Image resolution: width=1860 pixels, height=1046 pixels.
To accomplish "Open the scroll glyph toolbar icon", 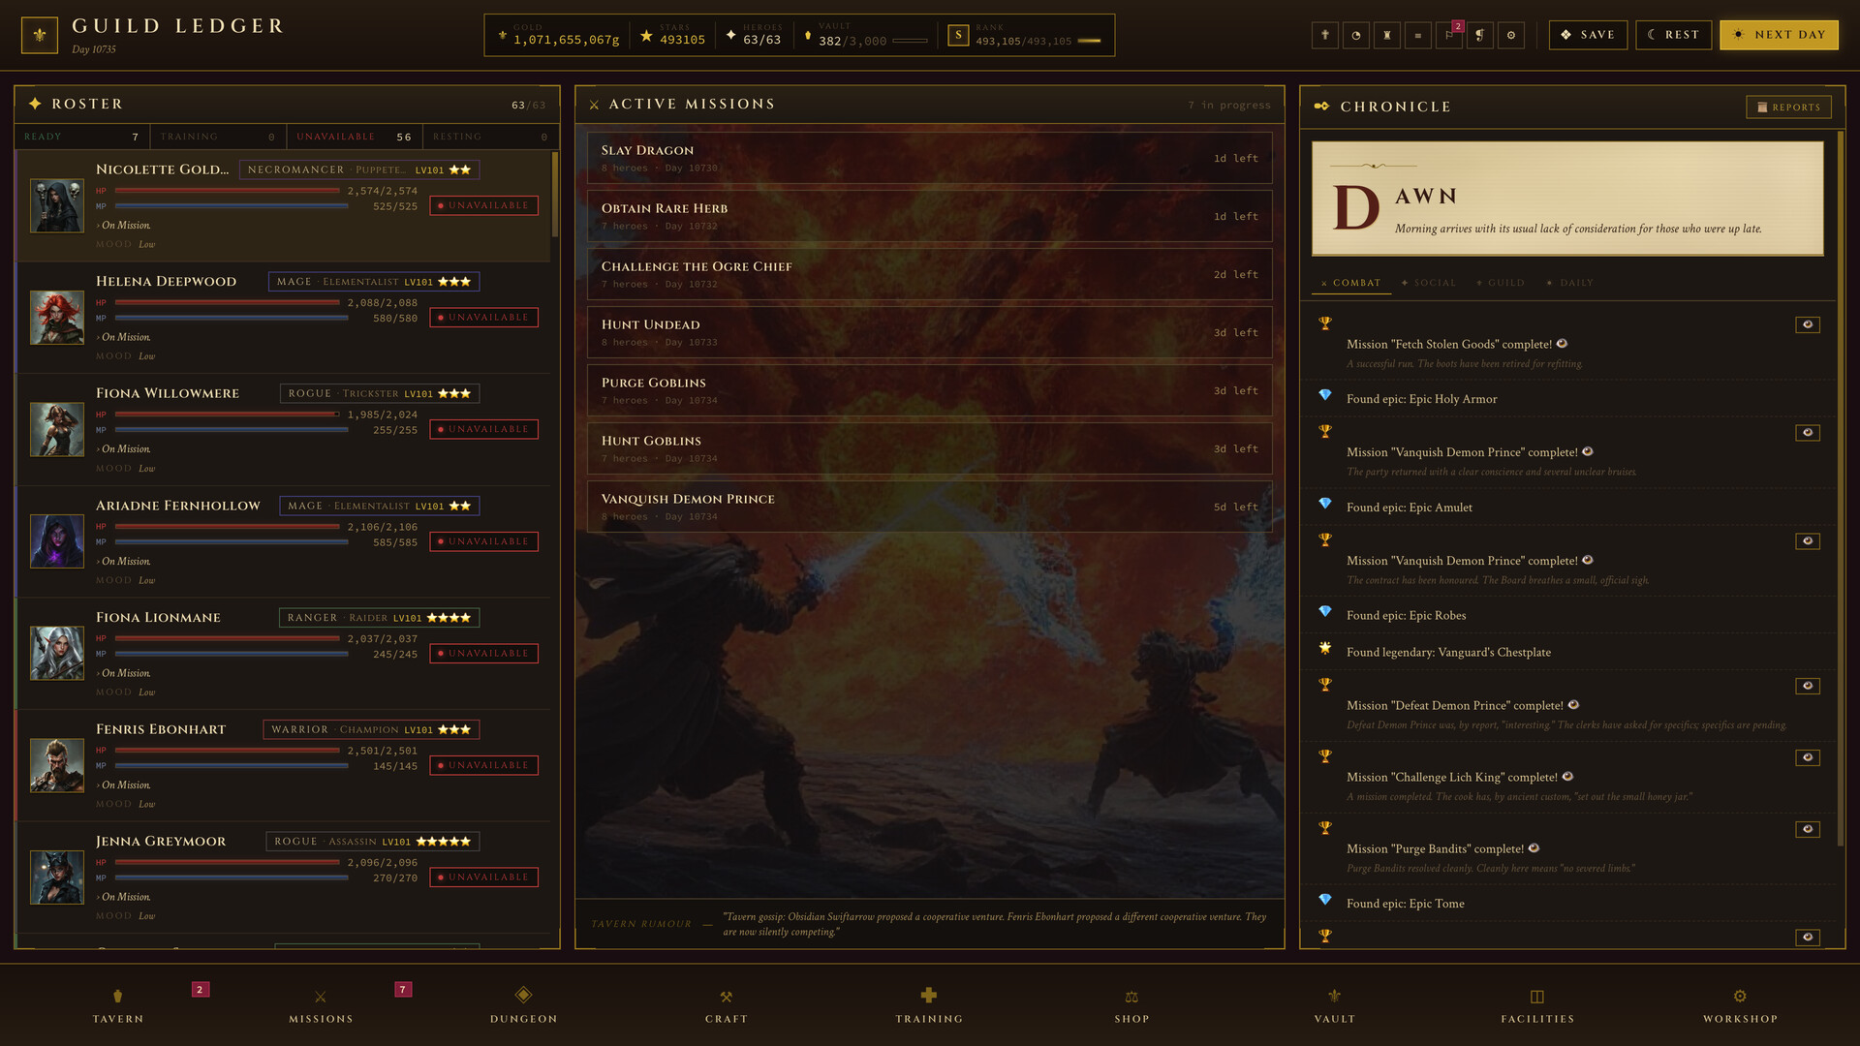I will tap(1480, 35).
